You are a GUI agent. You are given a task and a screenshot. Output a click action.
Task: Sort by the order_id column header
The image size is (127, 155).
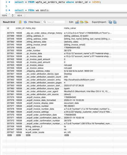pyautogui.click(x=20, y=28)
